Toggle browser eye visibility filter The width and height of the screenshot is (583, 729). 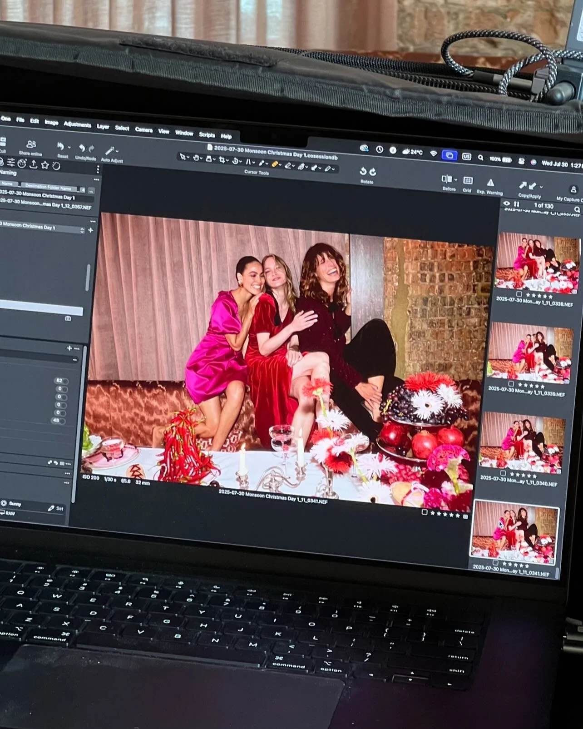click(507, 204)
